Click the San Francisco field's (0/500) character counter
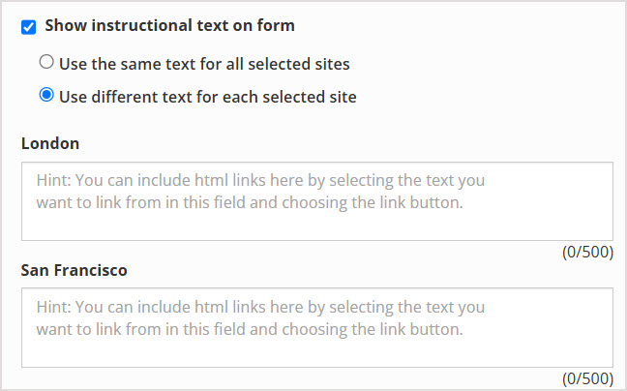 588,378
